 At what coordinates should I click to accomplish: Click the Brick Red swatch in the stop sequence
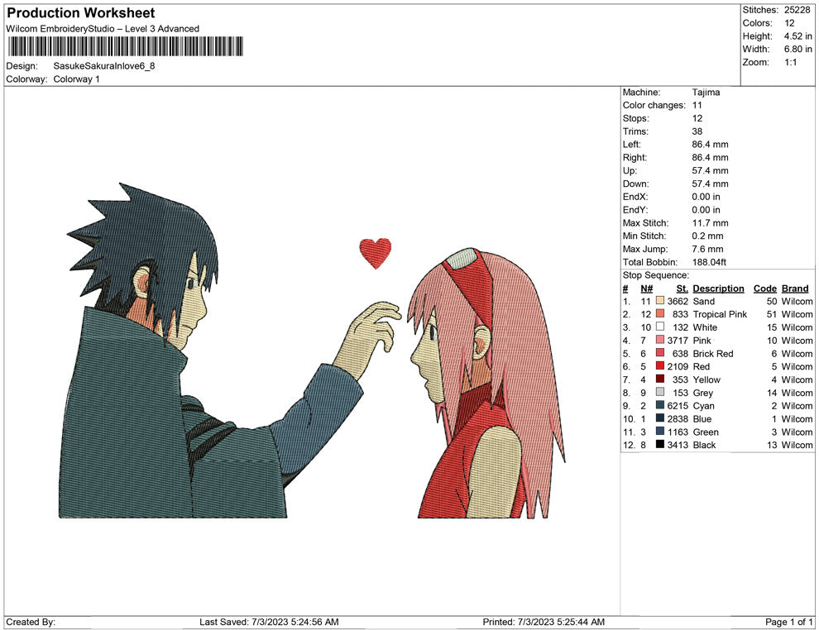pos(659,353)
